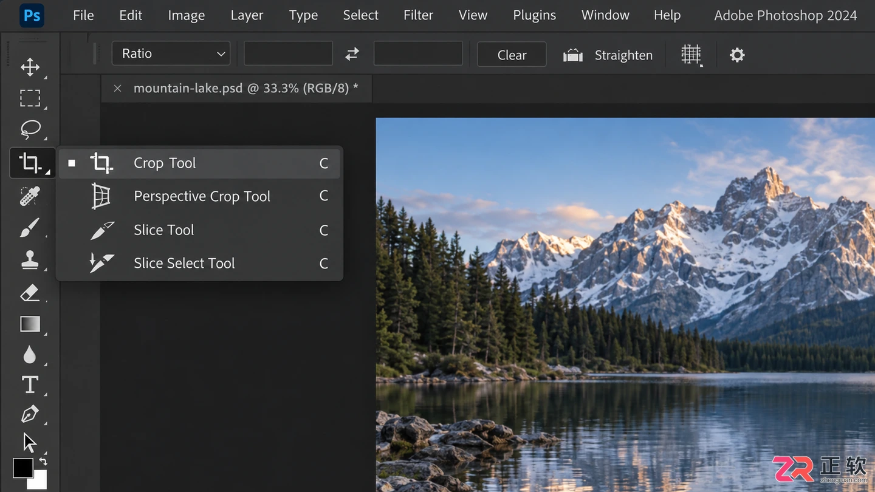Choose Slice Tool from the flyout
Image resolution: width=875 pixels, height=492 pixels.
[x=199, y=230]
